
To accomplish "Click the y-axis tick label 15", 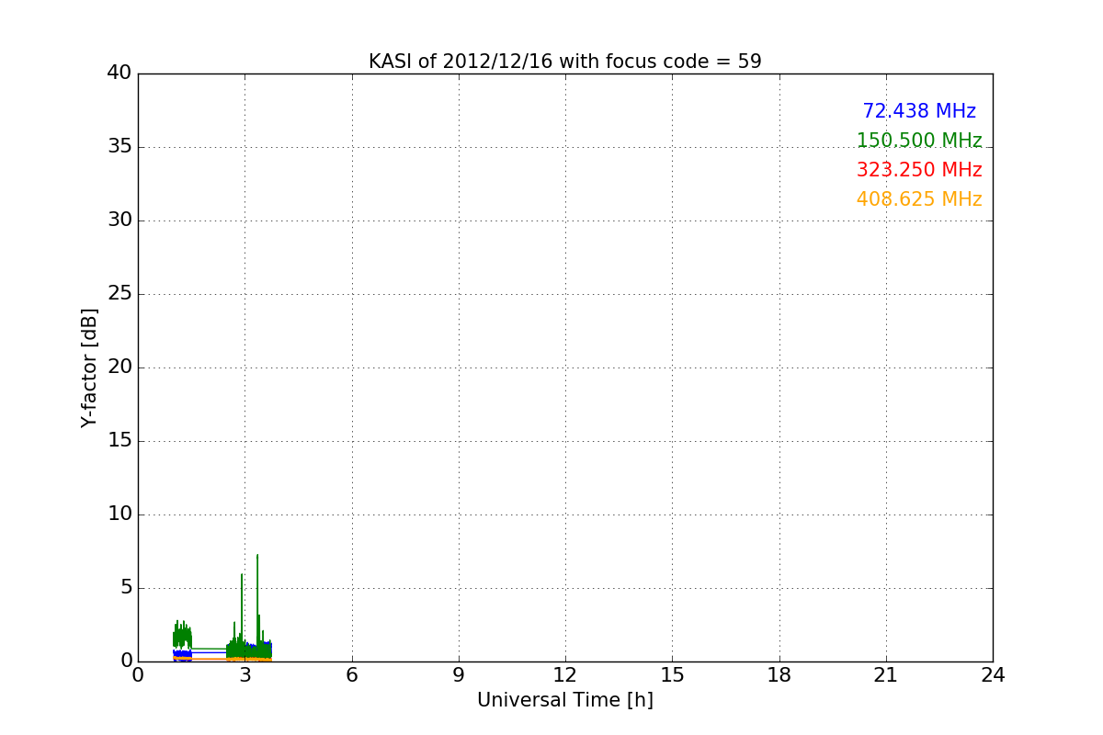I will [119, 441].
